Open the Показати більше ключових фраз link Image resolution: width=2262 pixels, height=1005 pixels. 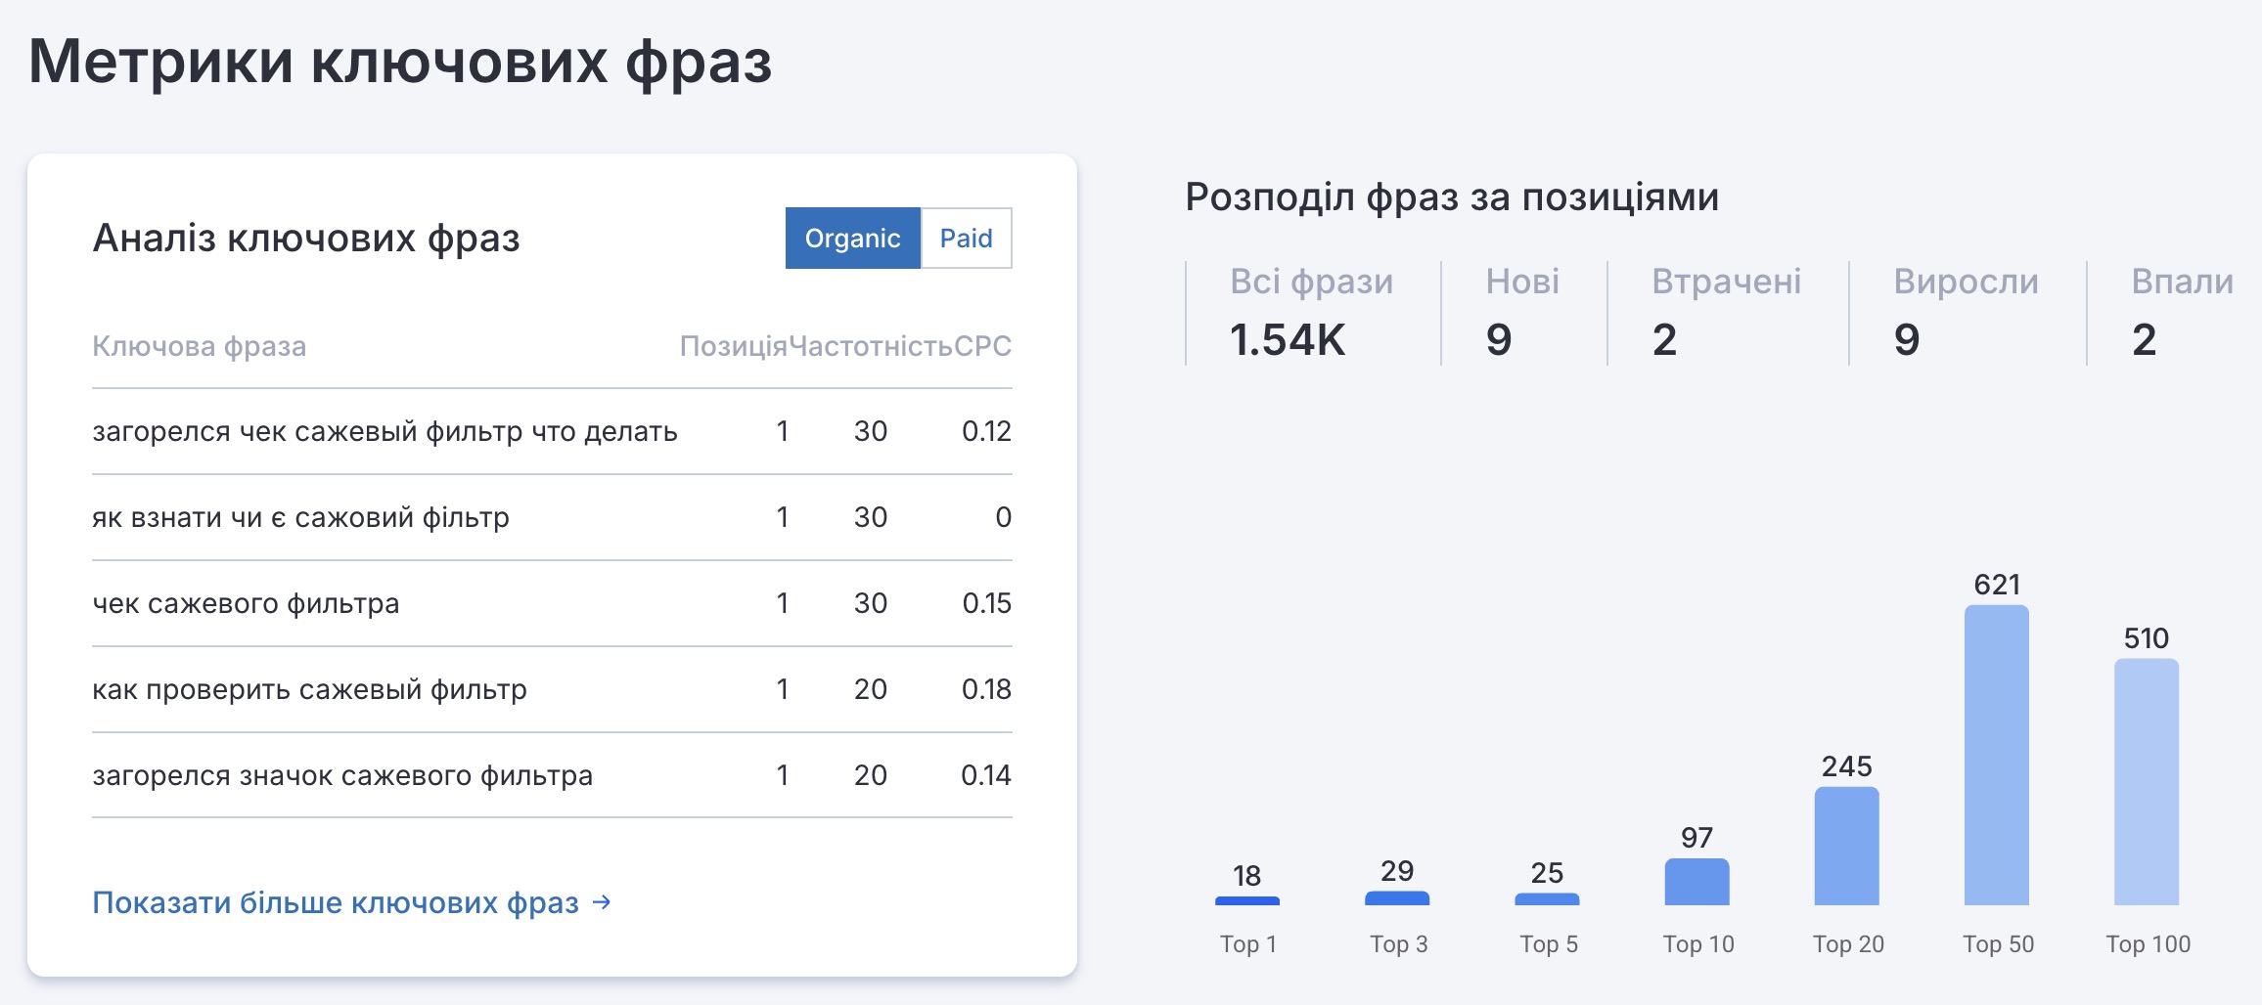point(336,902)
